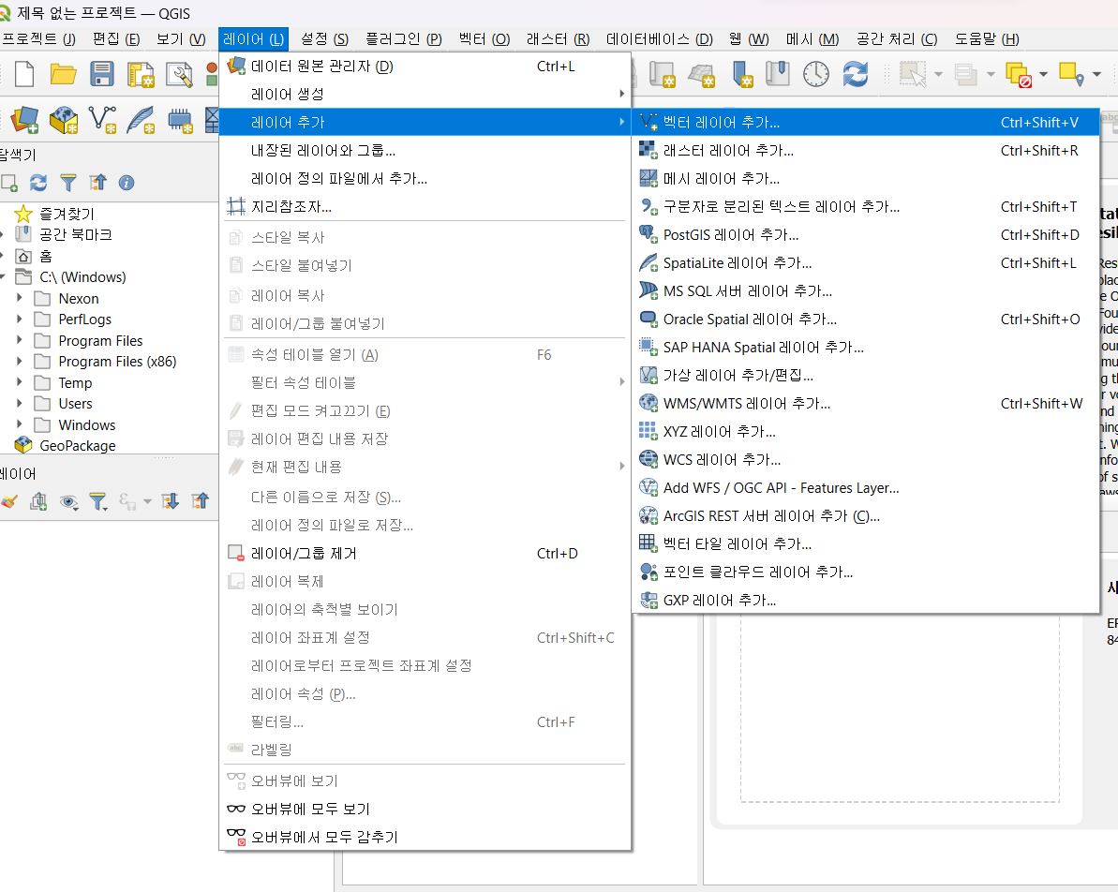Click the New SpatiaLite feather toolbar icon
The image size is (1118, 892).
[141, 119]
